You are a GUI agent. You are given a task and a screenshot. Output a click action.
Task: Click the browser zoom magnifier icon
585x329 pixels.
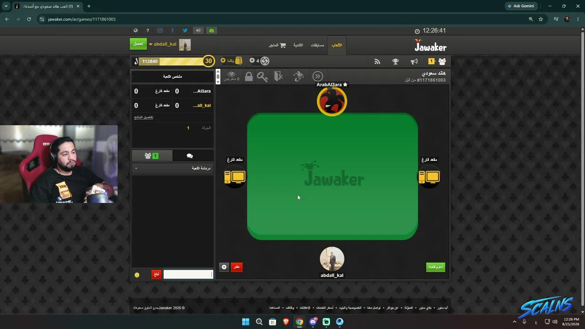[x=531, y=19]
